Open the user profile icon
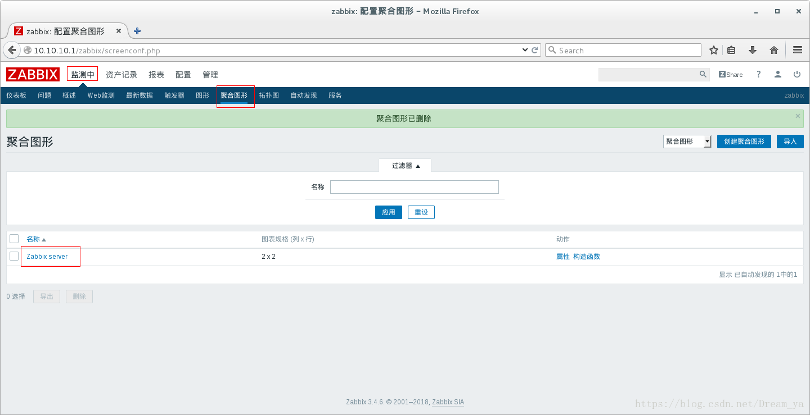This screenshot has width=810, height=415. pyautogui.click(x=778, y=74)
